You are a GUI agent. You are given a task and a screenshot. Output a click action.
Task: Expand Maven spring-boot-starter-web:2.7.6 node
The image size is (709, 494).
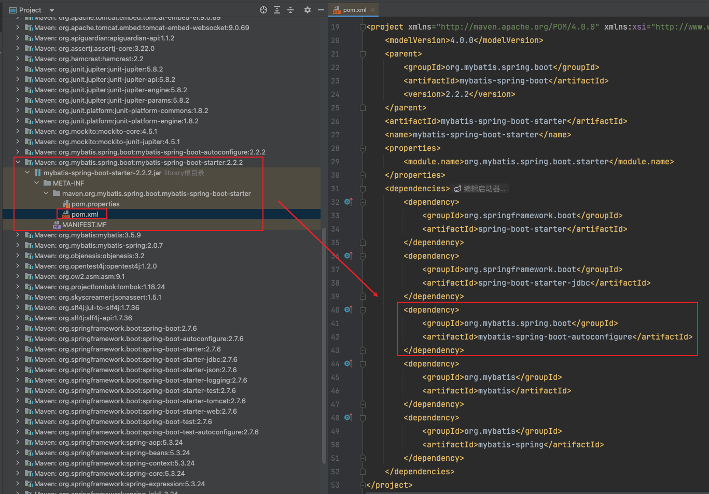[18, 411]
